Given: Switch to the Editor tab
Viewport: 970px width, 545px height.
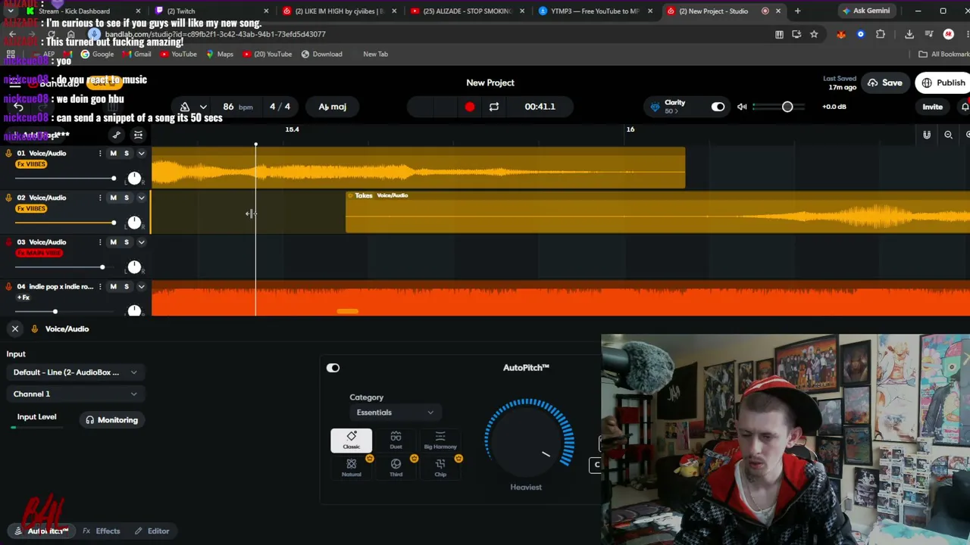Looking at the screenshot, I should (152, 531).
